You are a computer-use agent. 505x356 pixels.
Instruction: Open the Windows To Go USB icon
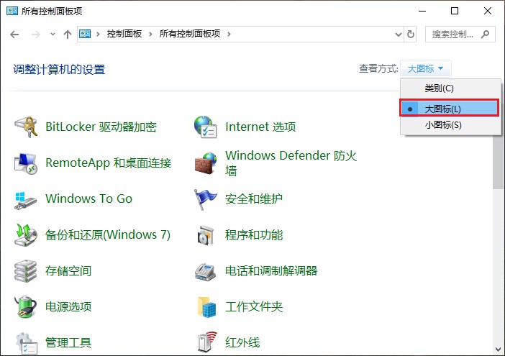click(x=25, y=200)
